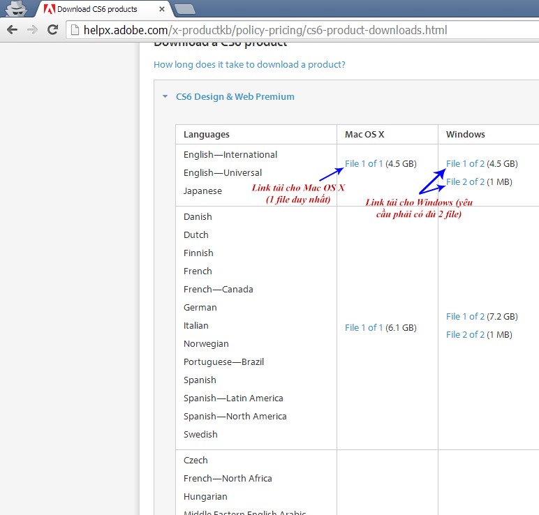Download Mac OS X File 1 of 1 (6.1 GB)
This screenshot has height=515, width=539.
pyautogui.click(x=364, y=327)
